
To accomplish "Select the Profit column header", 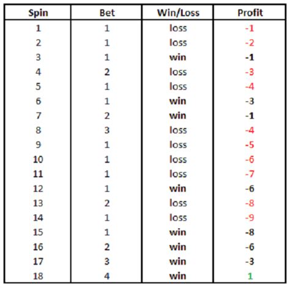I will tap(250, 13).
